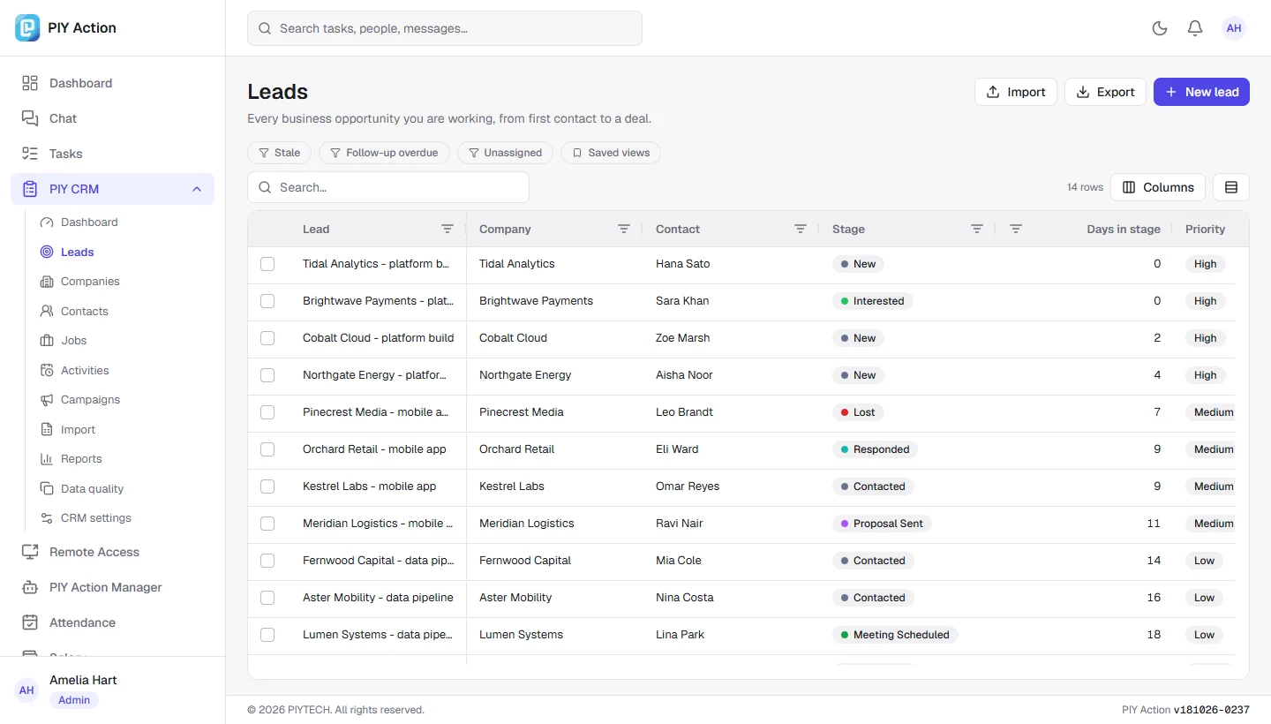Check the Pinecrest Media lead row checkbox

click(x=267, y=412)
